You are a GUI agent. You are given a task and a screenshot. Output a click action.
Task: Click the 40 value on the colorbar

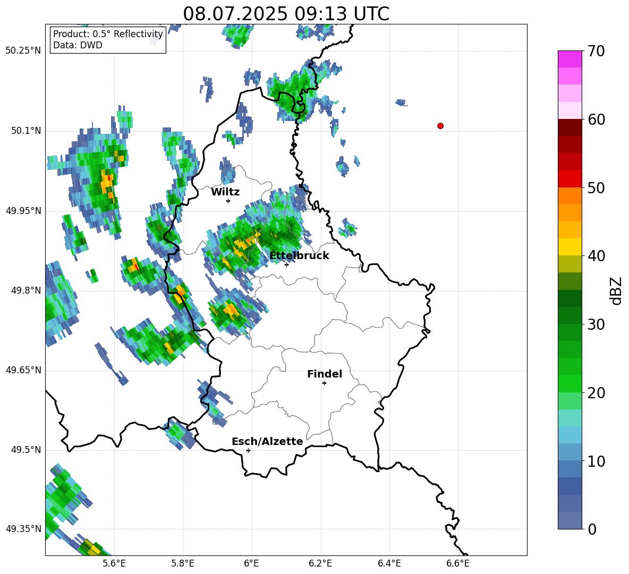coord(596,256)
